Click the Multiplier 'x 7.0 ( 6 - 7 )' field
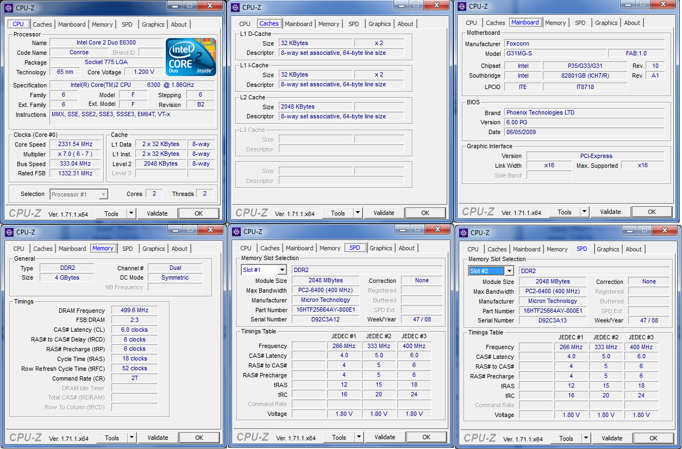Viewport: 682px width, 449px height. pos(76,154)
